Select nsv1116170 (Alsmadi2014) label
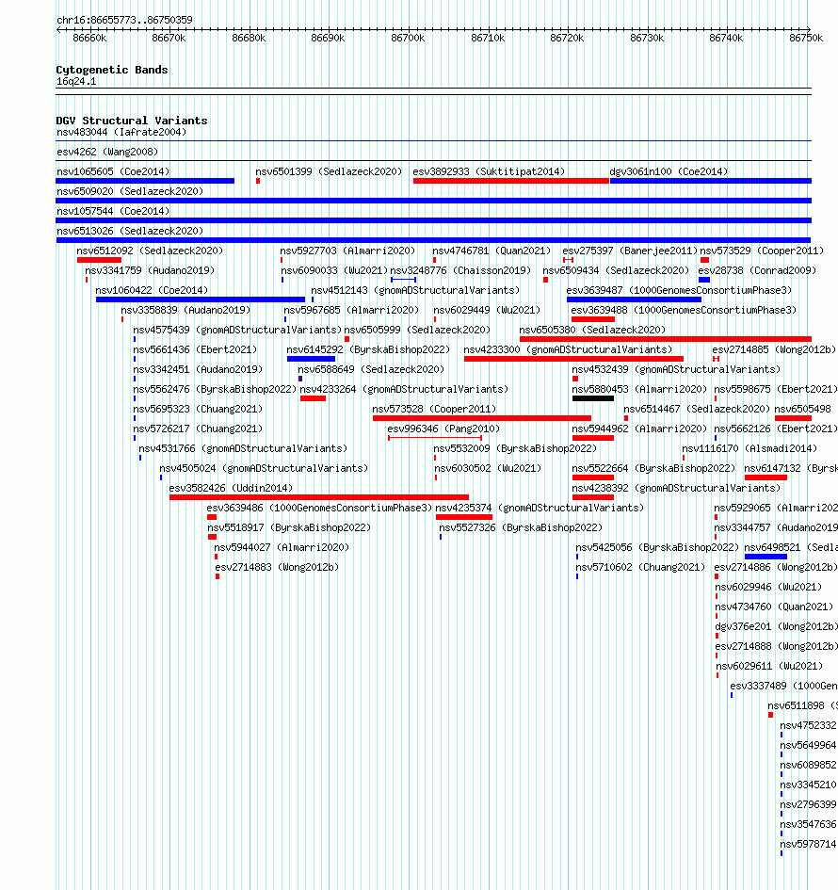Image resolution: width=838 pixels, height=890 pixels. (x=749, y=449)
